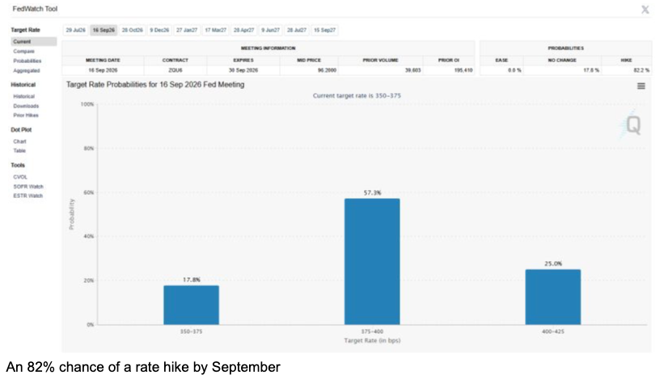Switch to the 28 Oct26 meeting tab

click(132, 30)
